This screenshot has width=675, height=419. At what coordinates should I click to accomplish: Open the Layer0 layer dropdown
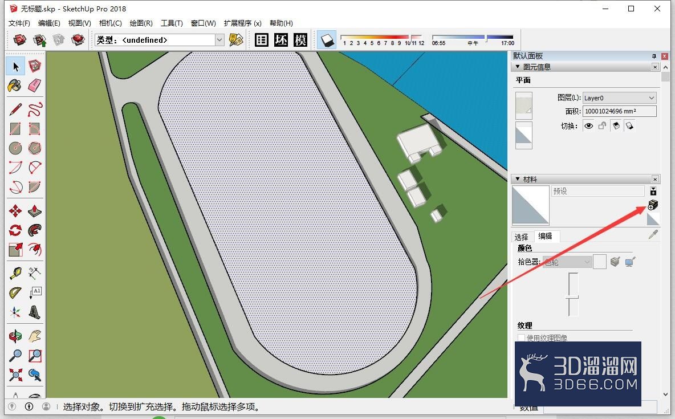point(620,97)
